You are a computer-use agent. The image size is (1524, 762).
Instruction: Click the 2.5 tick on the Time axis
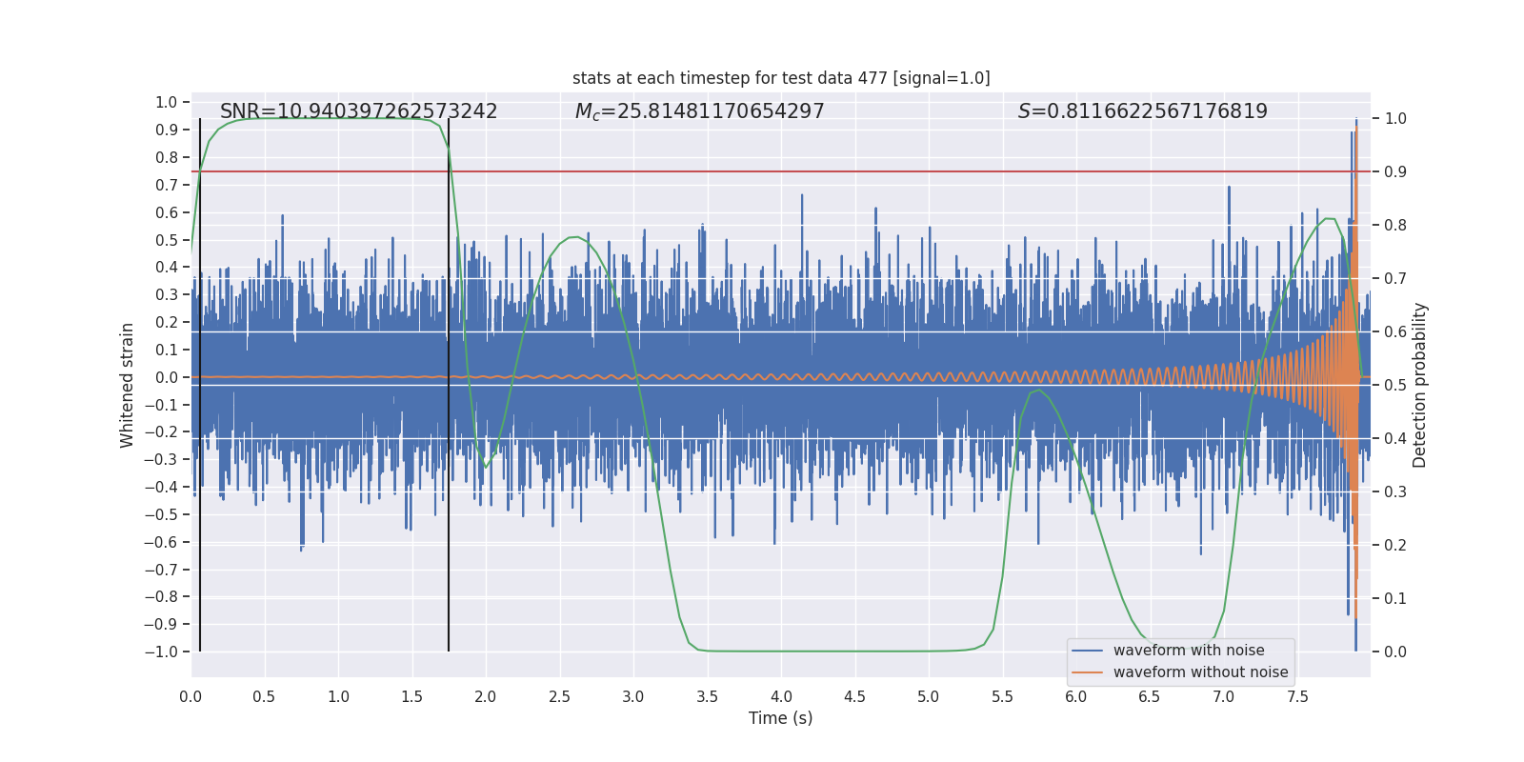pyautogui.click(x=560, y=696)
